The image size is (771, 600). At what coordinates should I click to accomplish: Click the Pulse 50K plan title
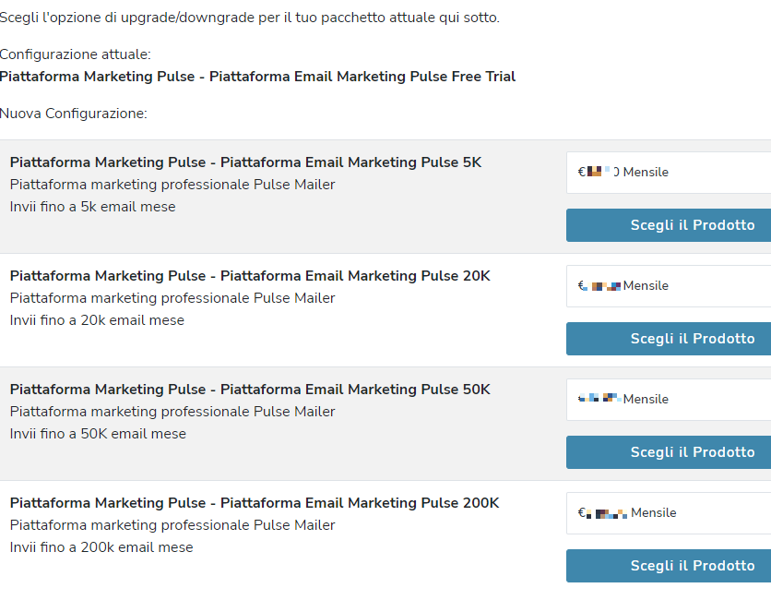[250, 390]
